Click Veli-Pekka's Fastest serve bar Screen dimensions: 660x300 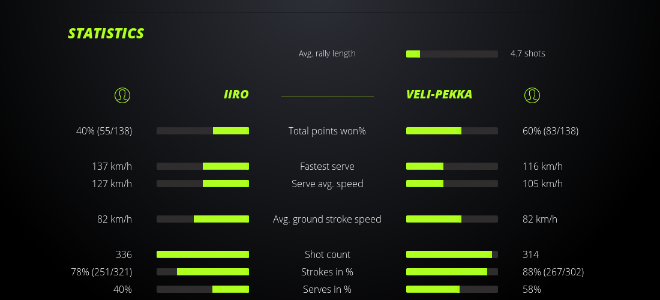(452, 166)
